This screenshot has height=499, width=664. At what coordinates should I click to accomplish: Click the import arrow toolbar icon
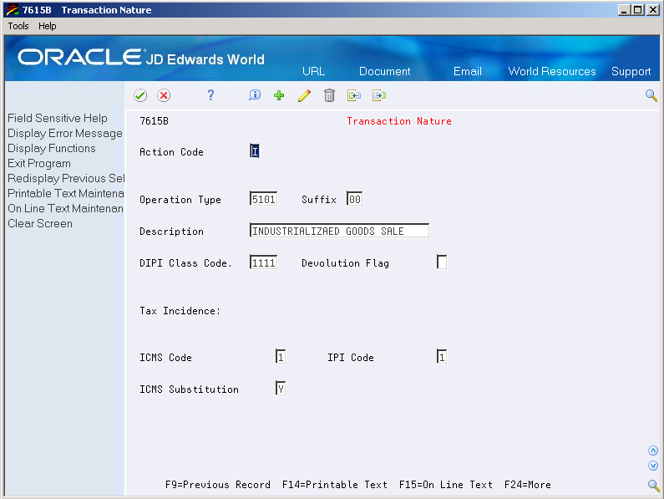(354, 95)
